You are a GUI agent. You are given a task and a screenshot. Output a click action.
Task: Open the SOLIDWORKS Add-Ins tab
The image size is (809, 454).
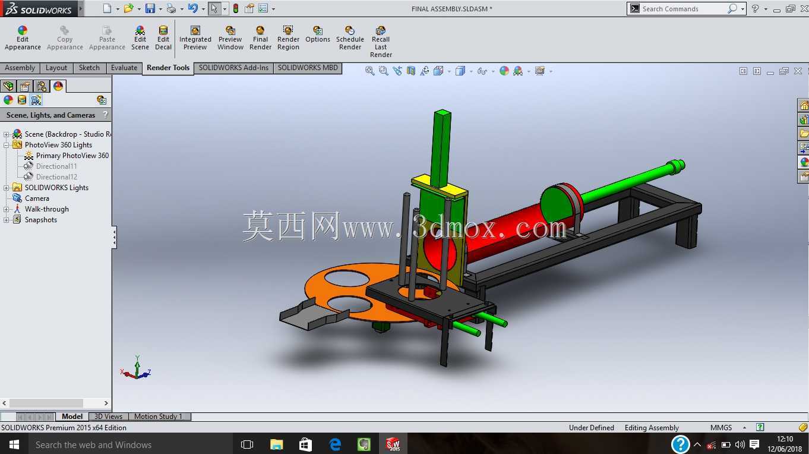coord(233,68)
